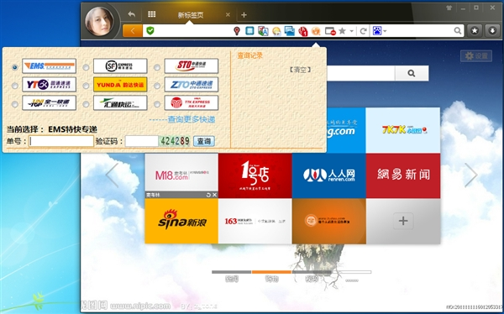
Task: Click the reload page icon
Action: [x=363, y=31]
